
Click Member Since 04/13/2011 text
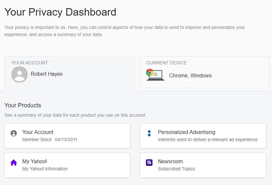tap(50, 139)
